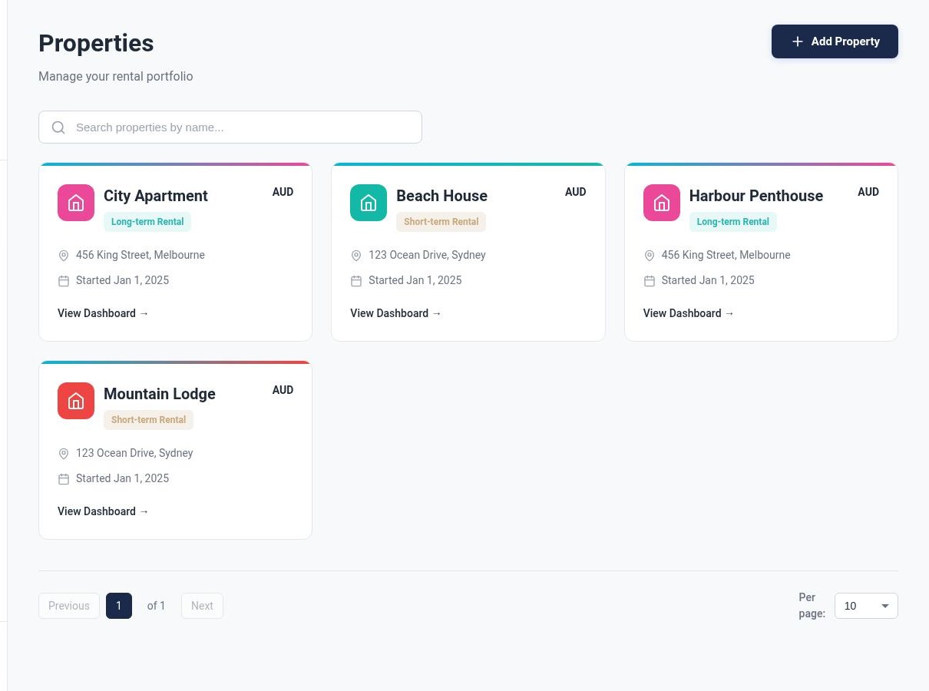
Task: Click the calendar icon on Beach House card
Action: [x=356, y=281]
